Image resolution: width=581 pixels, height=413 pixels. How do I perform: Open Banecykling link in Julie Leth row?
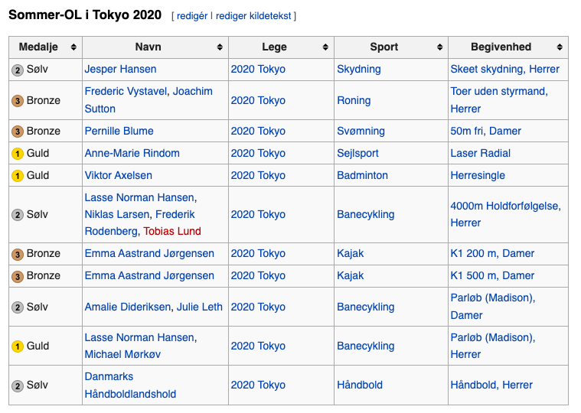point(365,307)
